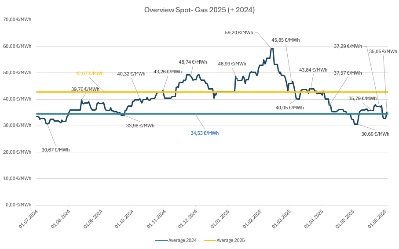Click the 70,00 €/MWh y-axis label
This screenshot has height=249, width=399.
tap(17, 20)
